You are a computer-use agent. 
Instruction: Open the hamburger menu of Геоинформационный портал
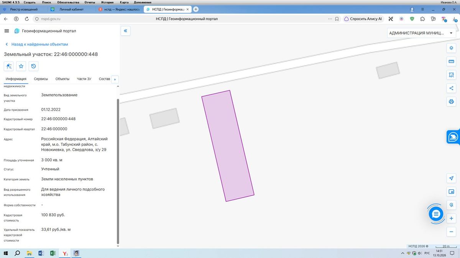coord(7,31)
